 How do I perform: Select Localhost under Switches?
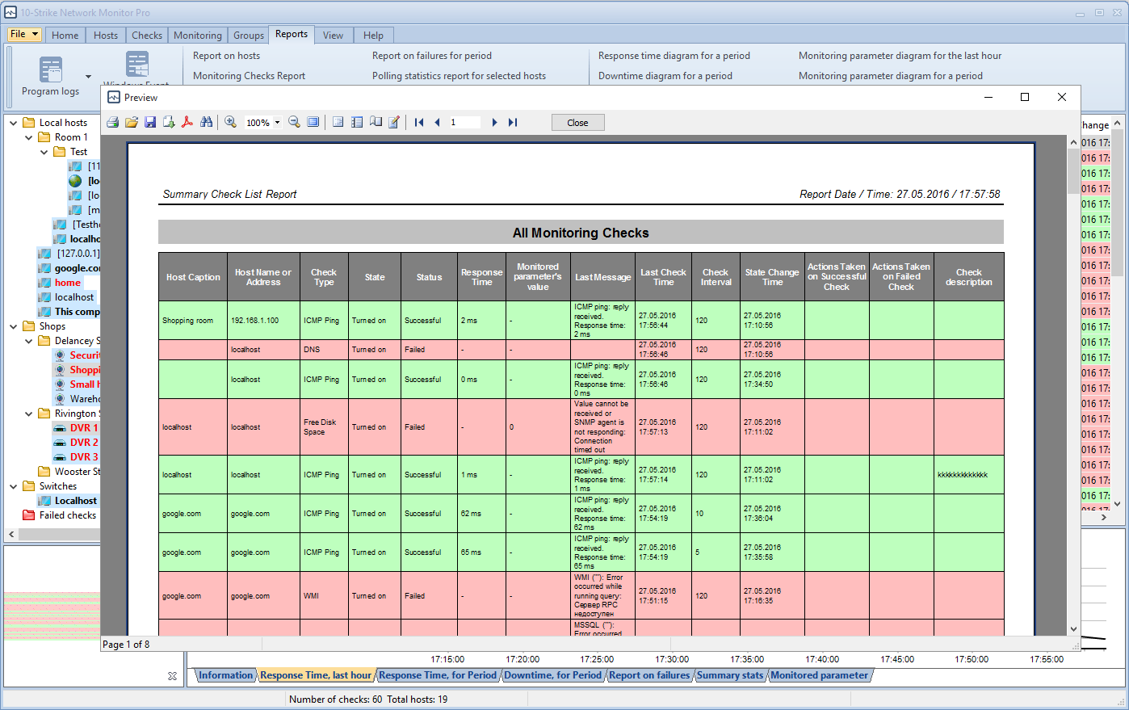[76, 501]
